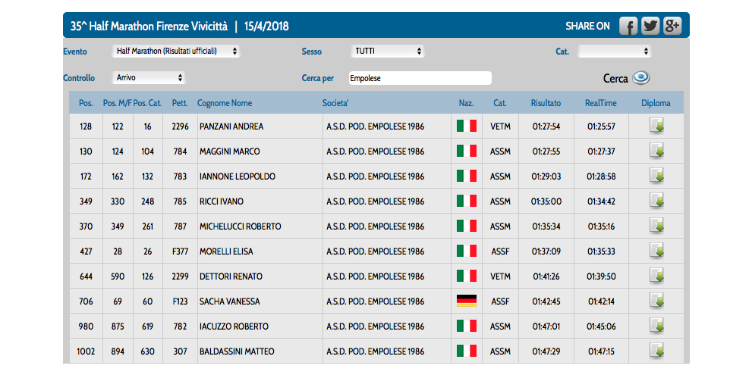Image resolution: width=752 pixels, height=375 pixels.
Task: Click the Diploma column header
Action: [656, 103]
